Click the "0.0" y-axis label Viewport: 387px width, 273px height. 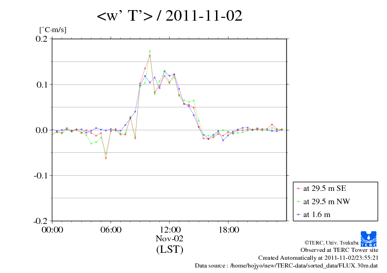pyautogui.click(x=41, y=130)
